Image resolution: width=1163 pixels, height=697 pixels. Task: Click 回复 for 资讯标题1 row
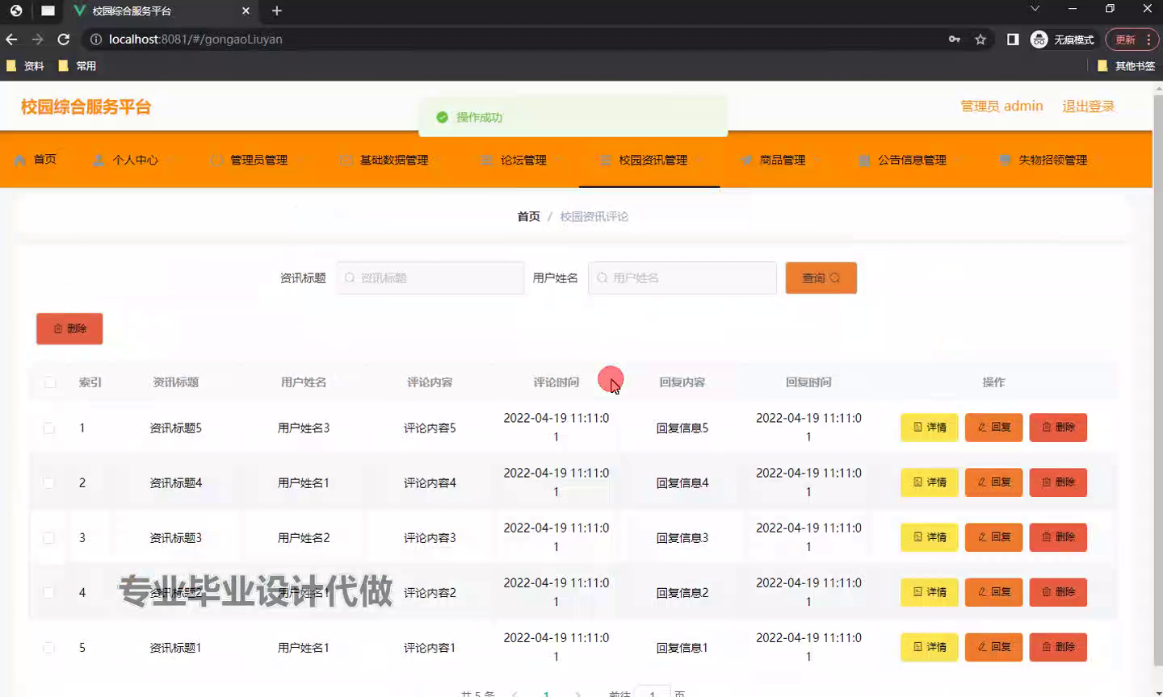point(994,647)
